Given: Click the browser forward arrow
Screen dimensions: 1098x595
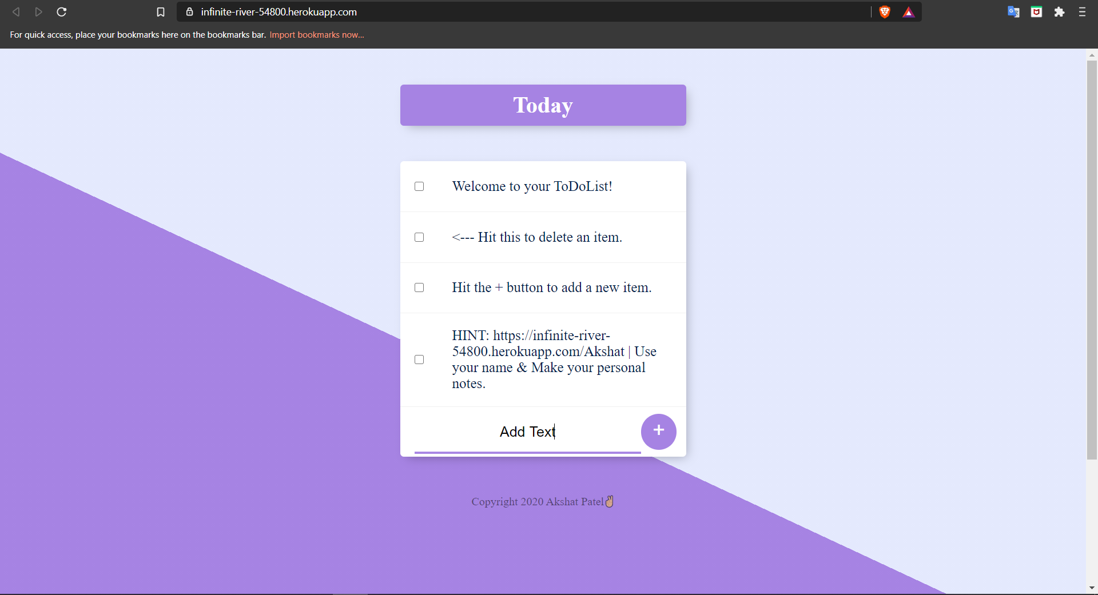Looking at the screenshot, I should click(x=39, y=12).
